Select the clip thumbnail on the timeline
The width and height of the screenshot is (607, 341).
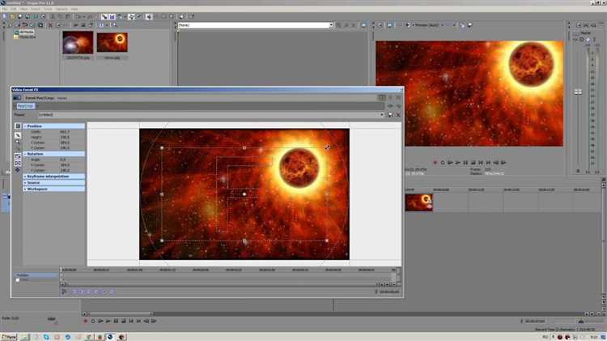click(x=418, y=202)
